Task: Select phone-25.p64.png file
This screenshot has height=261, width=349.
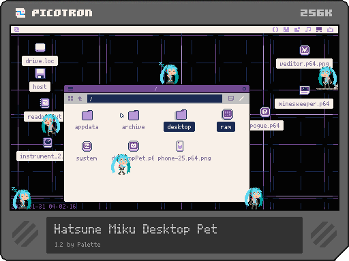Action: [x=184, y=152]
